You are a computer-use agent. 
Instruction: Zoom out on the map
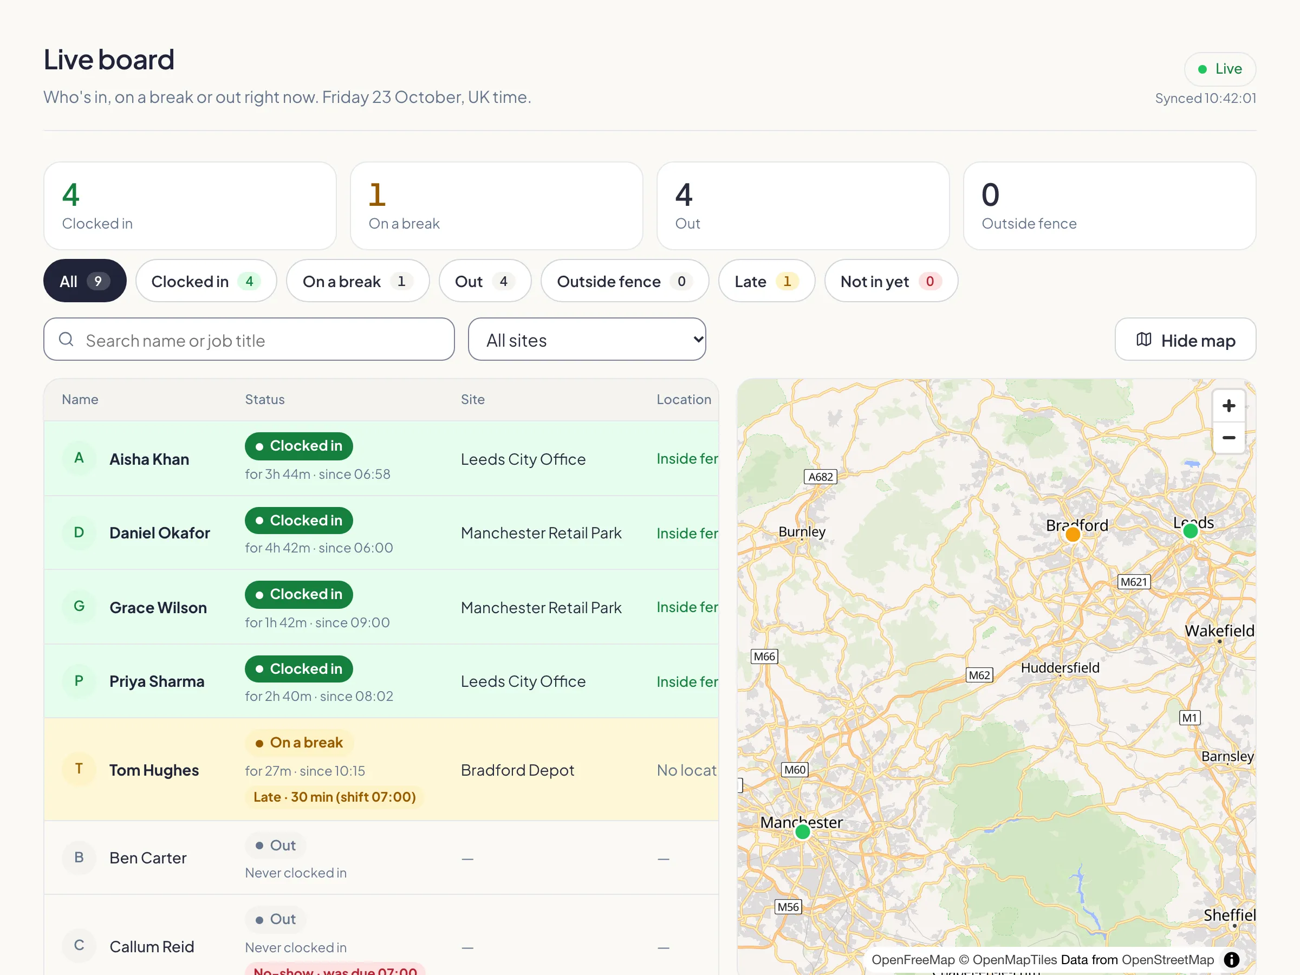pyautogui.click(x=1228, y=438)
